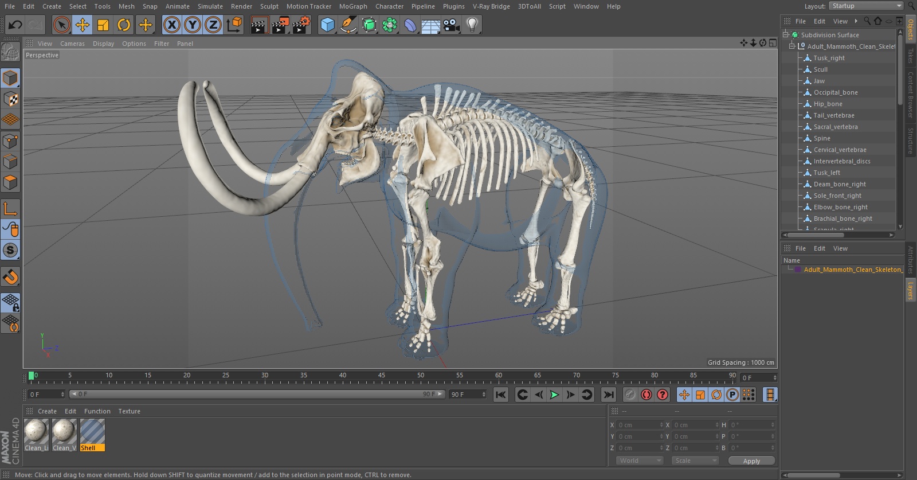Open the World coordinate system dropdown
The height and width of the screenshot is (480, 917).
pos(640,461)
